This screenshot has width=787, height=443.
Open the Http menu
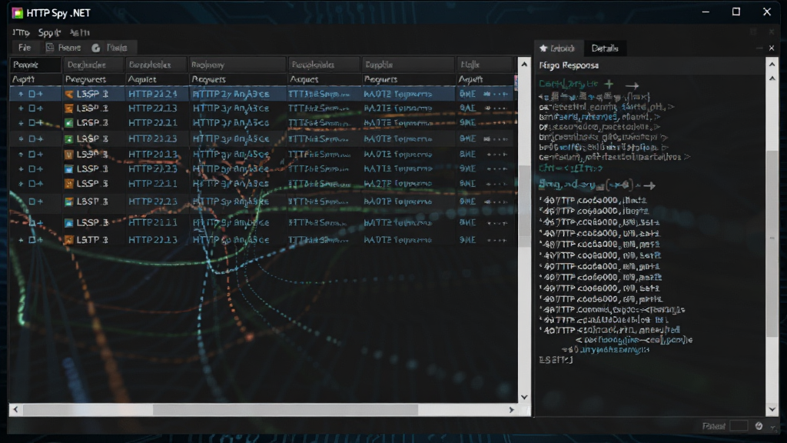[x=21, y=32]
